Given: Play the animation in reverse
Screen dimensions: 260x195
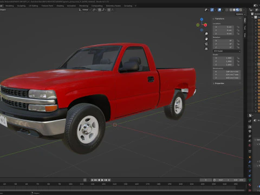Looking at the screenshot, I should 99,180.
